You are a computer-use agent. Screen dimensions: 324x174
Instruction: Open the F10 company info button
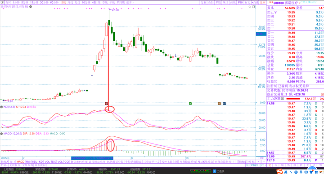point(240,3)
